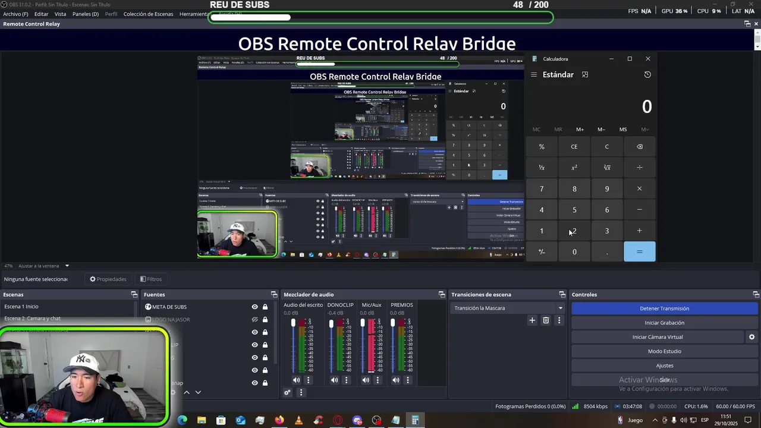Click Iniciar Cámara Virtual button
Screen dimensions: 761x428
point(658,337)
